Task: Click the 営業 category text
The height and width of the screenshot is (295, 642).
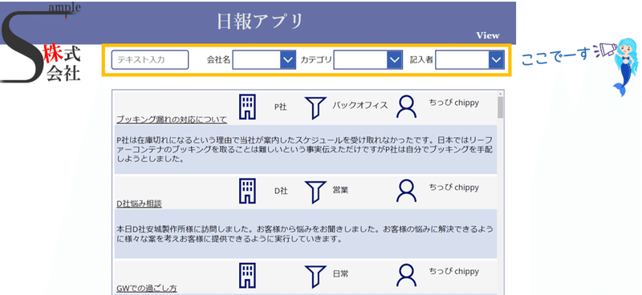Action: click(x=340, y=190)
